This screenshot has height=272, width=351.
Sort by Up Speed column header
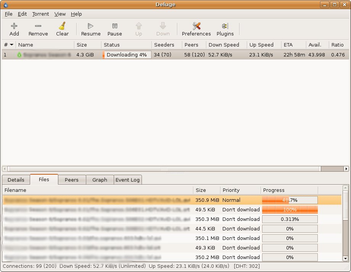tap(264, 45)
